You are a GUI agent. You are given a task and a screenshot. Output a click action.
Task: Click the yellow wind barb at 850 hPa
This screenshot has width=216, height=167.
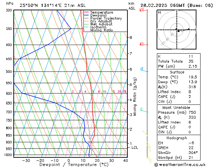pos(145,133)
